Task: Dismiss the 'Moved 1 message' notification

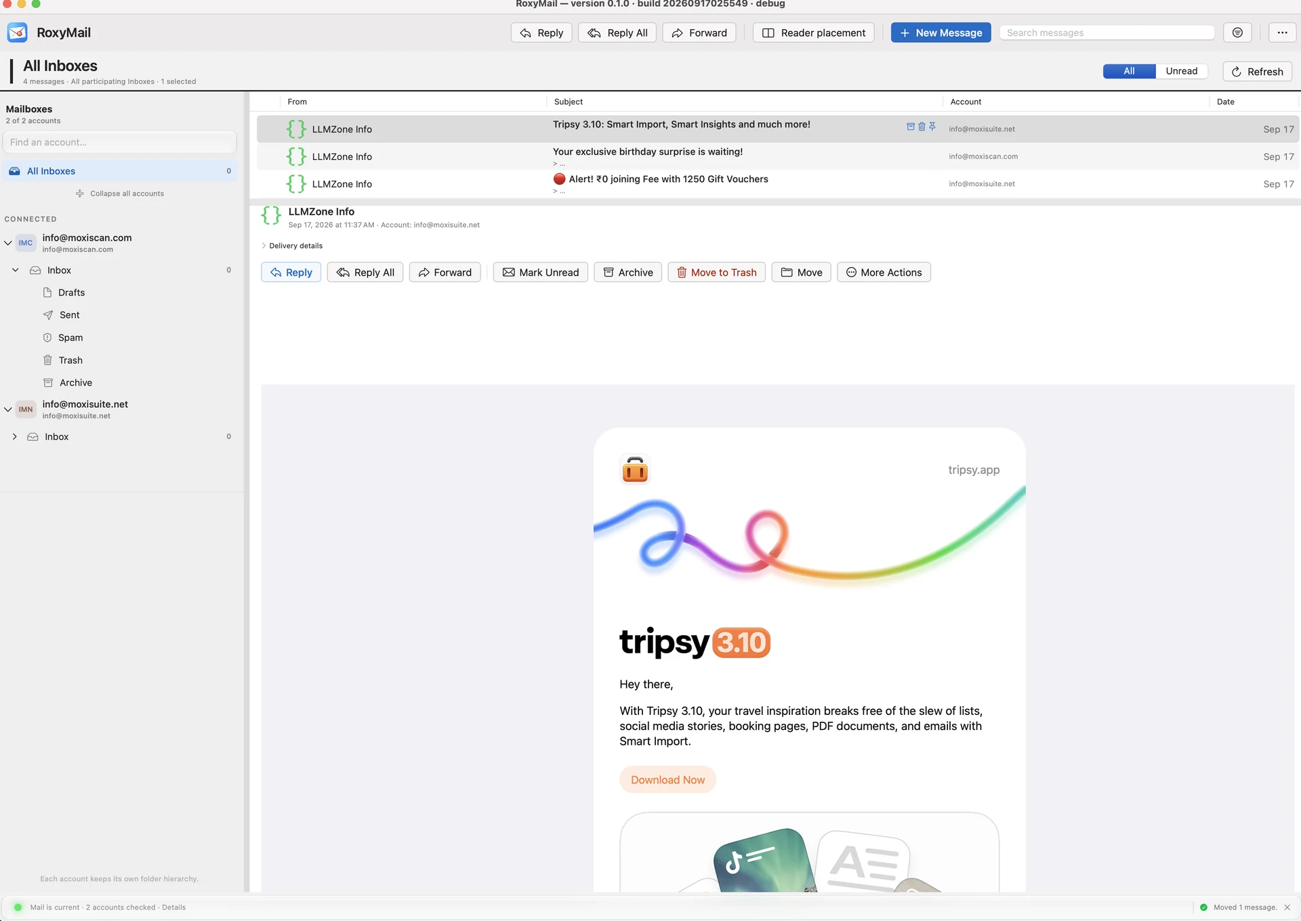Action: [1287, 907]
